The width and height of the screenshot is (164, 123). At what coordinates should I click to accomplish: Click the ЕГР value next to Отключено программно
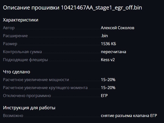point(104,96)
